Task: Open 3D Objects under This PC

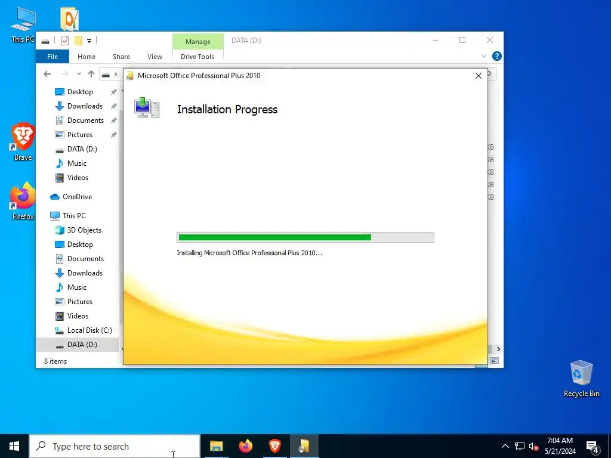Action: pyautogui.click(x=84, y=230)
